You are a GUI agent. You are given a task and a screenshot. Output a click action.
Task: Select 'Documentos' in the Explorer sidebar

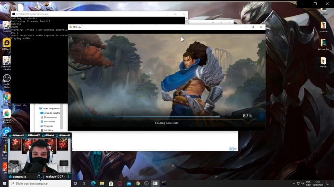pos(50,117)
